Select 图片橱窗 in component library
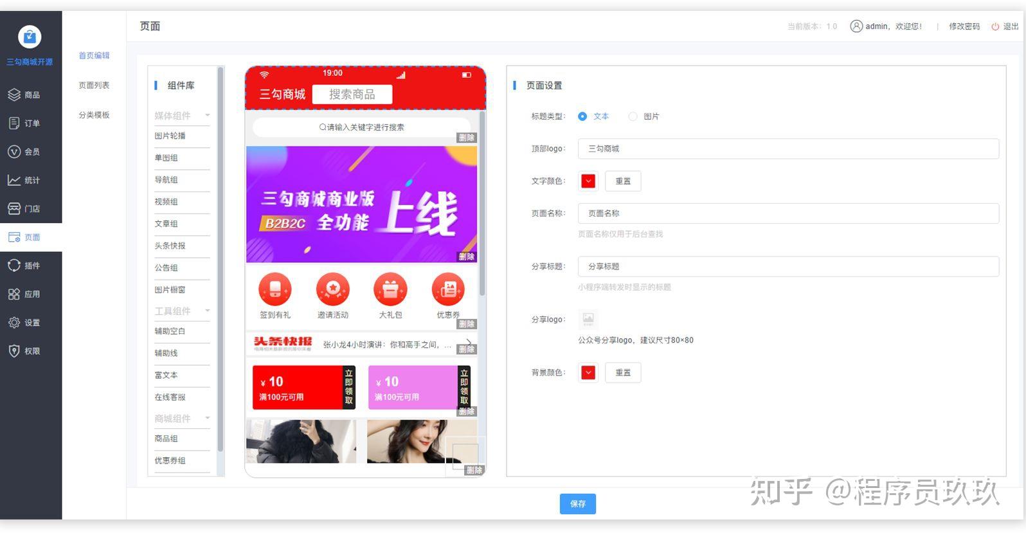Viewport: 1026px width, 533px height. point(182,290)
